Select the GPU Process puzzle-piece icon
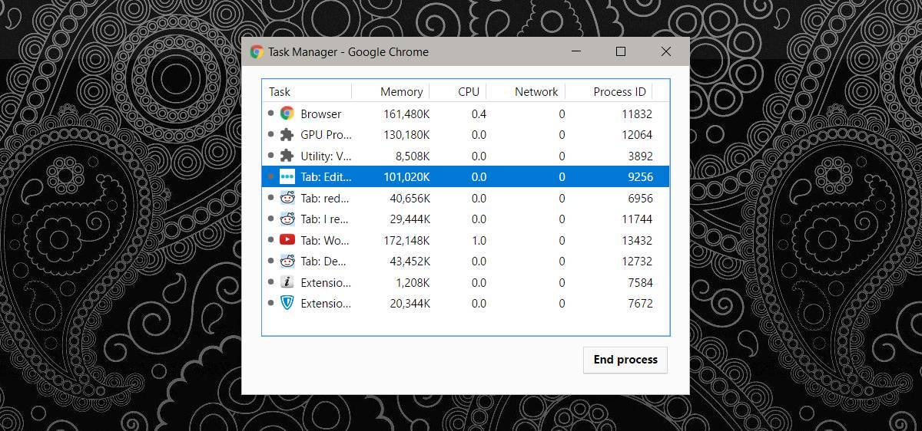 tap(287, 134)
